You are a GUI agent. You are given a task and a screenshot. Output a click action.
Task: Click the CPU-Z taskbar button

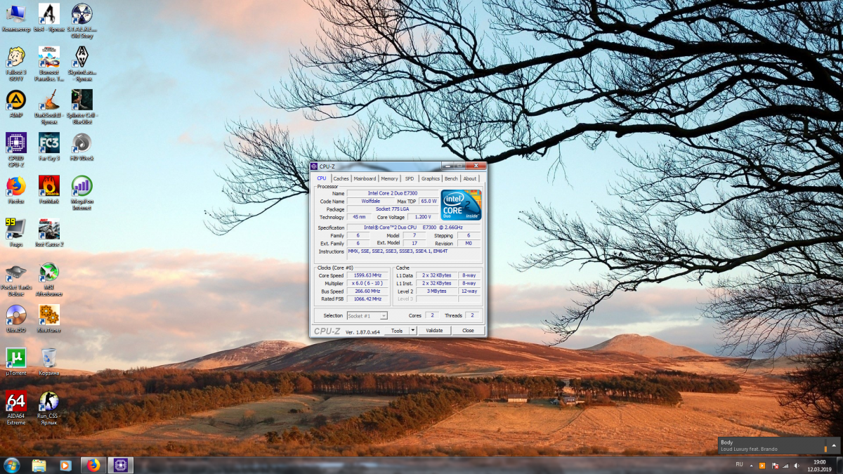(119, 465)
